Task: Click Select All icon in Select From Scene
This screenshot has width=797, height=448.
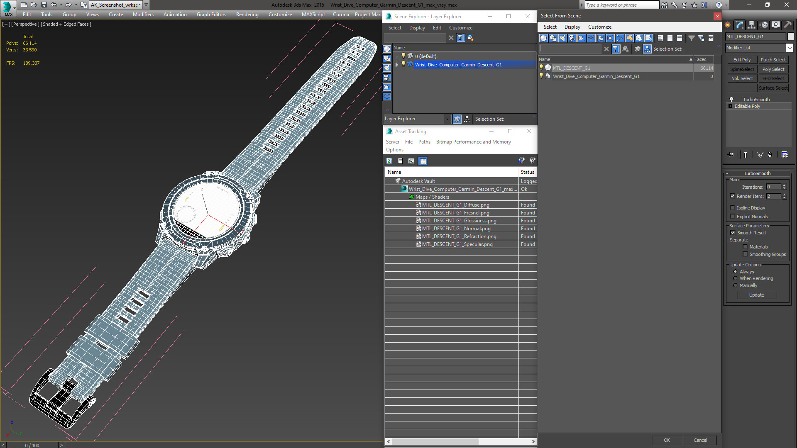Action: pos(660,38)
